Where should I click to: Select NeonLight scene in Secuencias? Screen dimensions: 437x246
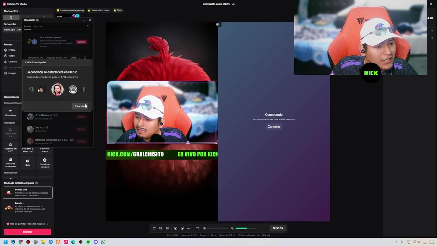[12, 30]
